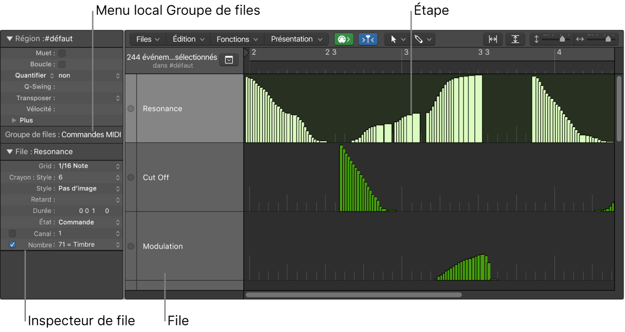Uncheck the Nombre checkbox
The width and height of the screenshot is (625, 332).
[x=12, y=245]
